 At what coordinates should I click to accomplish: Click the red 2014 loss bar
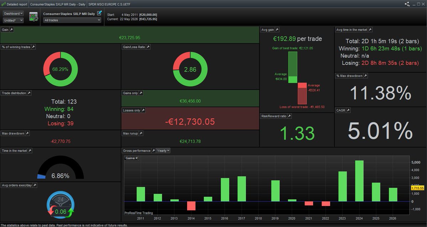pyautogui.click(x=191, y=206)
